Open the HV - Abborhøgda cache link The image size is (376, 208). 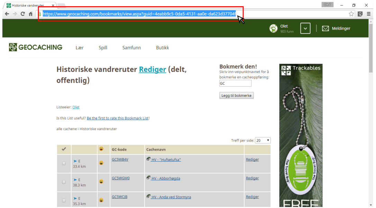coord(166,178)
